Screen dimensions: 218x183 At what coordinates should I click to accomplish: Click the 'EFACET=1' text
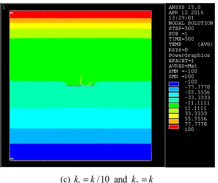(x=181, y=60)
